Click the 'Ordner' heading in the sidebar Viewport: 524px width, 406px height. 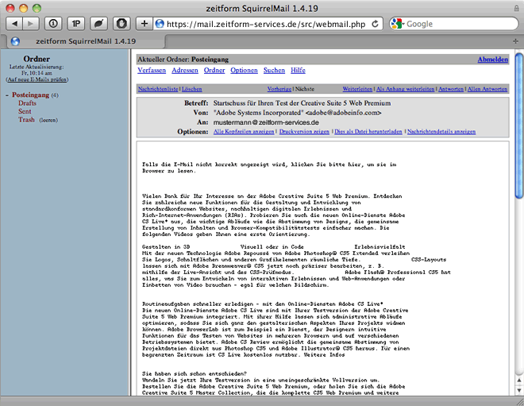[37, 59]
